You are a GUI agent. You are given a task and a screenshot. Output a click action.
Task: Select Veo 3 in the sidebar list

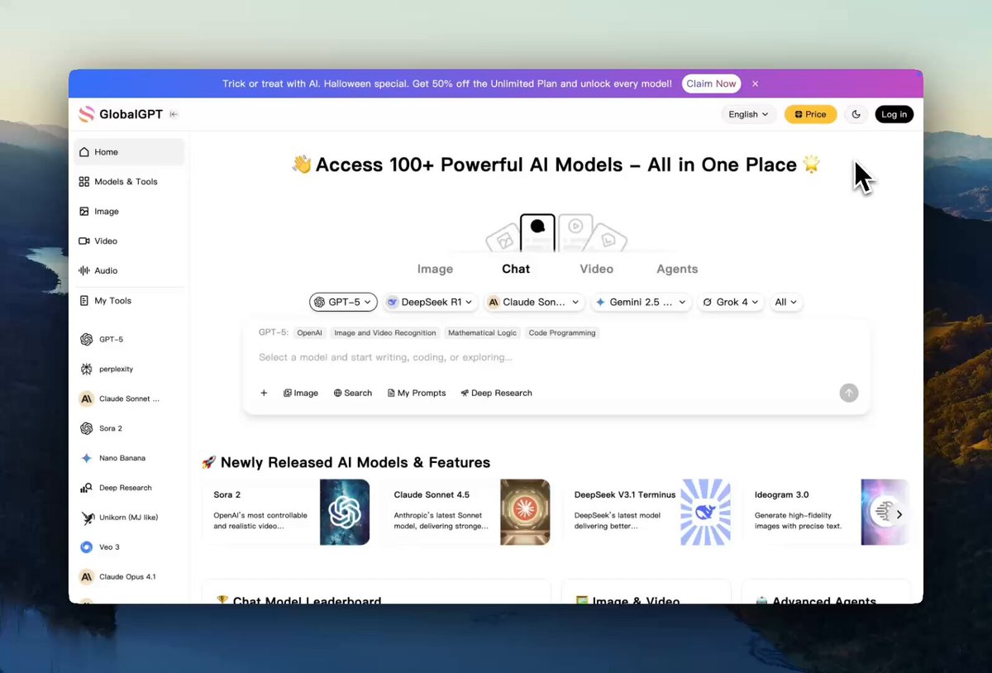point(129,547)
